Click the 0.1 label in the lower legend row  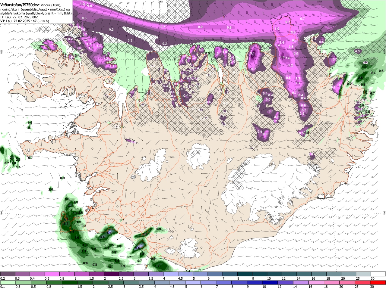click(x=2, y=287)
